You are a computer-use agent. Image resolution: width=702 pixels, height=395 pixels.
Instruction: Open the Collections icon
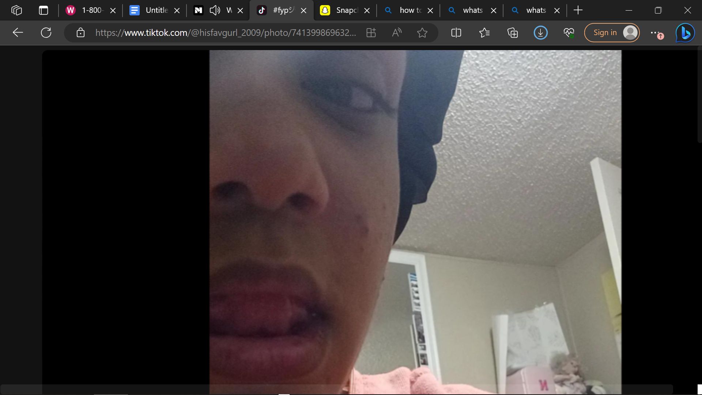click(512, 33)
